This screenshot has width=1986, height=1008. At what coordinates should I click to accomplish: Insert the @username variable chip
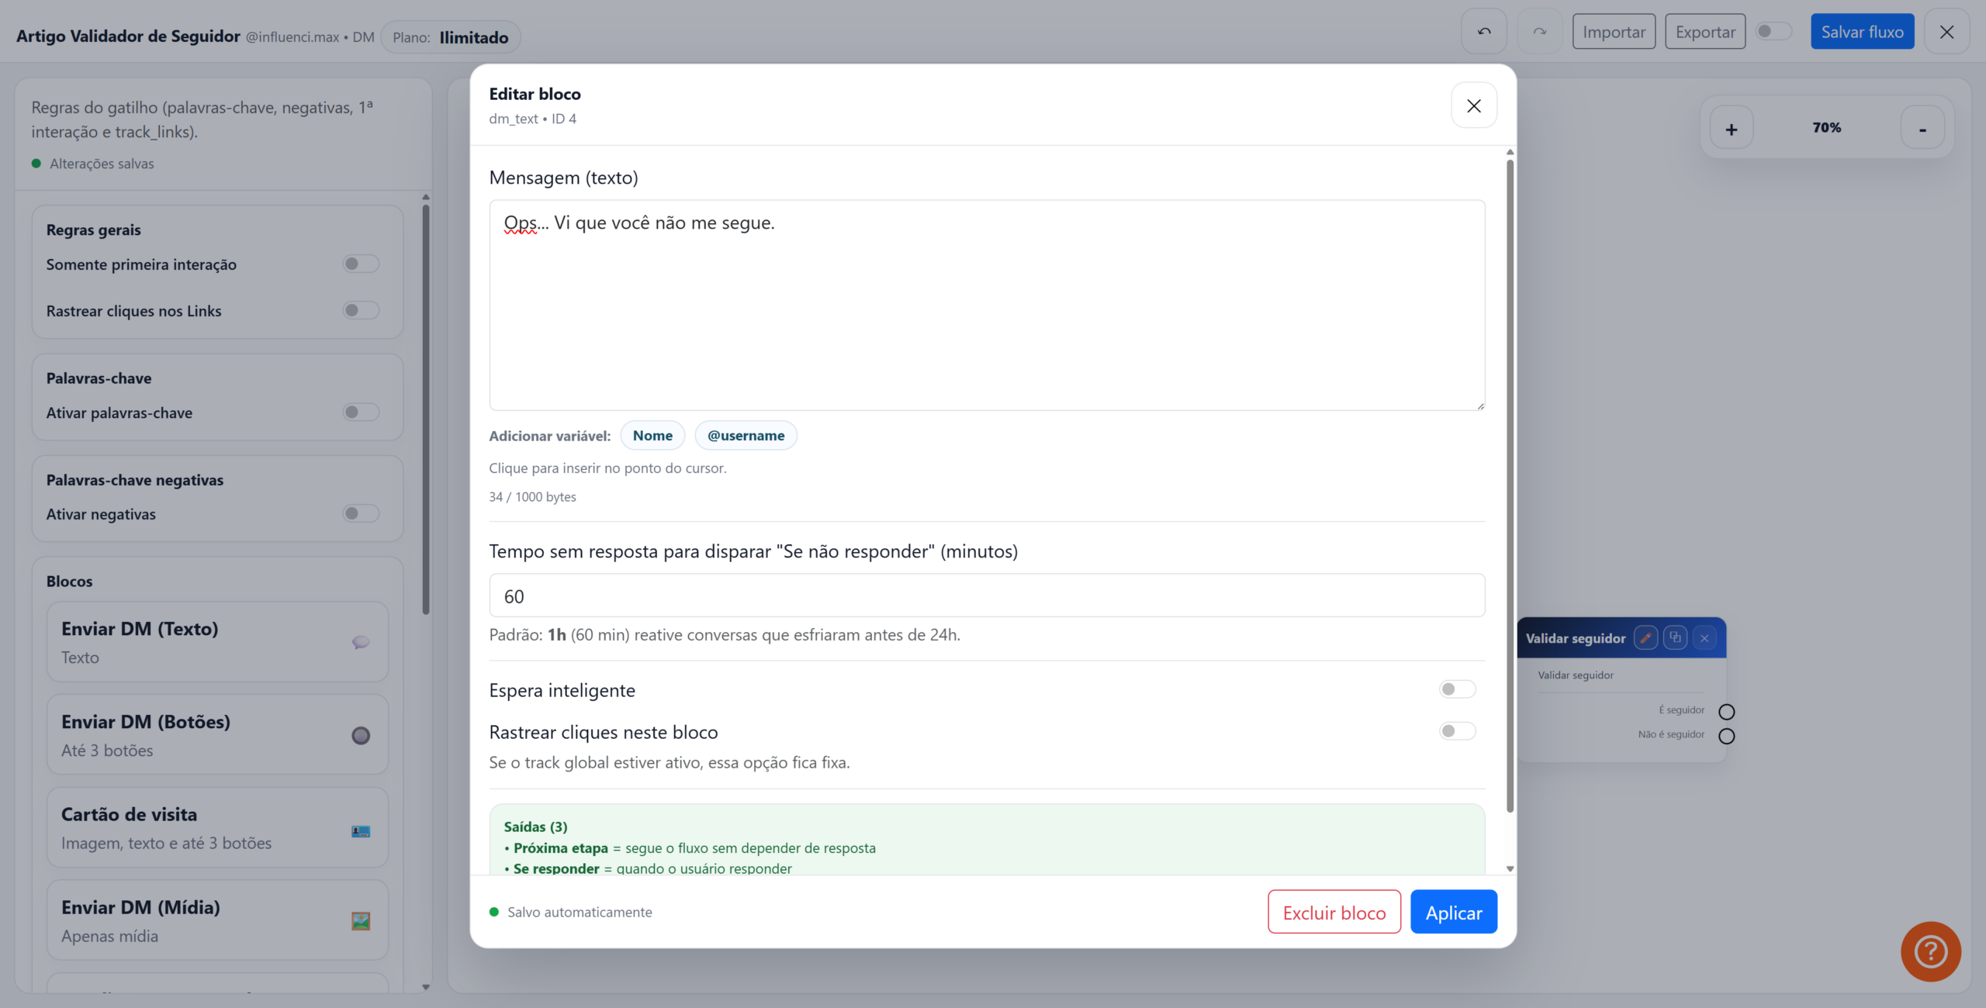point(746,435)
